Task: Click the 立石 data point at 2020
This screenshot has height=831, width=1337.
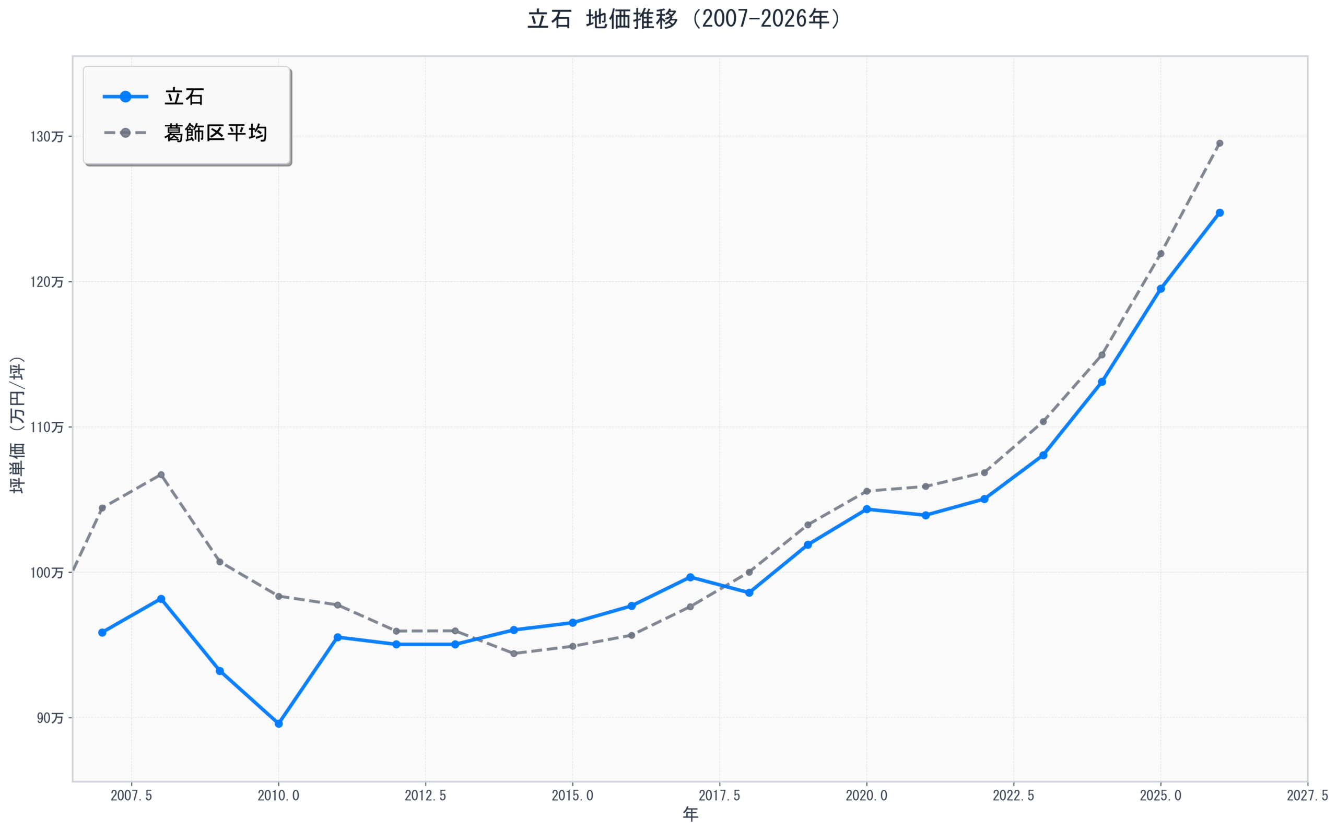Action: click(x=867, y=509)
